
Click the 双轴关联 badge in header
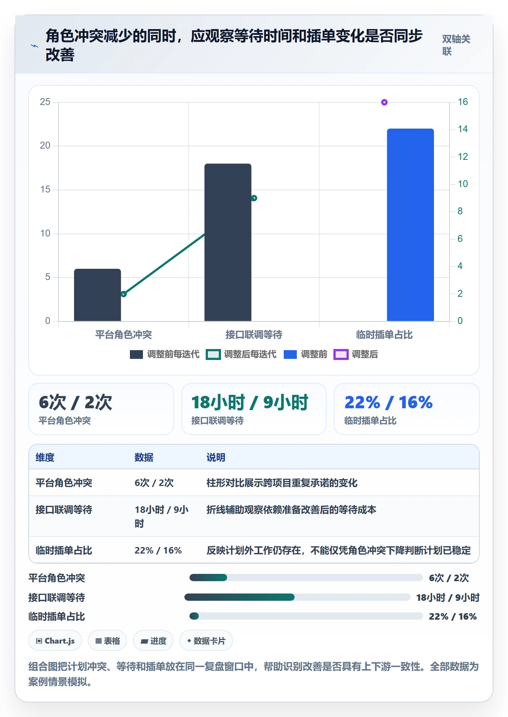click(x=456, y=45)
